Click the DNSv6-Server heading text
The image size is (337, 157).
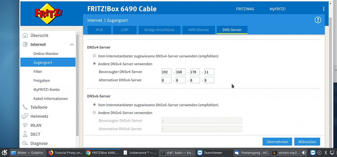(x=99, y=96)
